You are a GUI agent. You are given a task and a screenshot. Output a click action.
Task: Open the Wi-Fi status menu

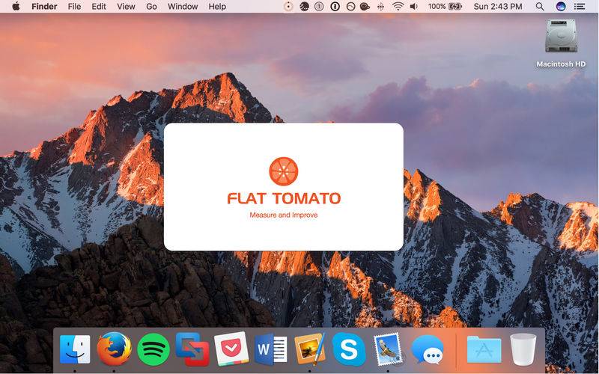coord(398,7)
